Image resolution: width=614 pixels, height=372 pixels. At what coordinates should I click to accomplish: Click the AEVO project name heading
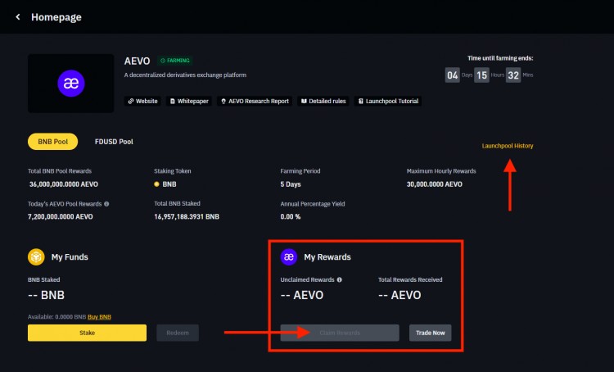137,61
